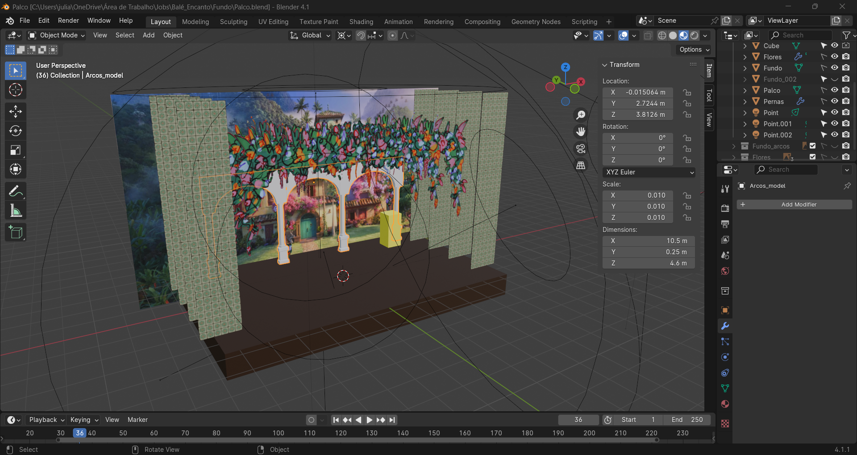Pick the Measure tool
Screen dimensions: 857x455
[16, 211]
